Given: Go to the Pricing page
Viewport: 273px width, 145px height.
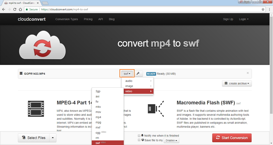Looking at the screenshot, I should [x=88, y=19].
